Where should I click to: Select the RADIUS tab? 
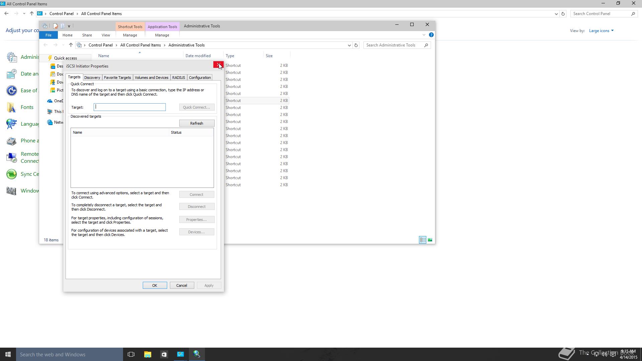(x=179, y=78)
